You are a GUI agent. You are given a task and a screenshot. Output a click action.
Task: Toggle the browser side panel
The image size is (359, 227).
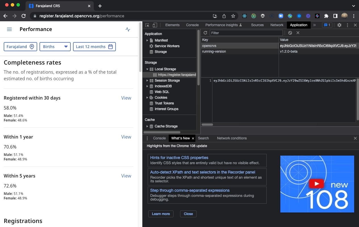coord(335,16)
